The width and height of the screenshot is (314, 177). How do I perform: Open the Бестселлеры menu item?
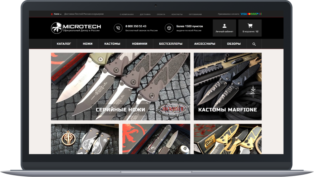tap(171, 44)
